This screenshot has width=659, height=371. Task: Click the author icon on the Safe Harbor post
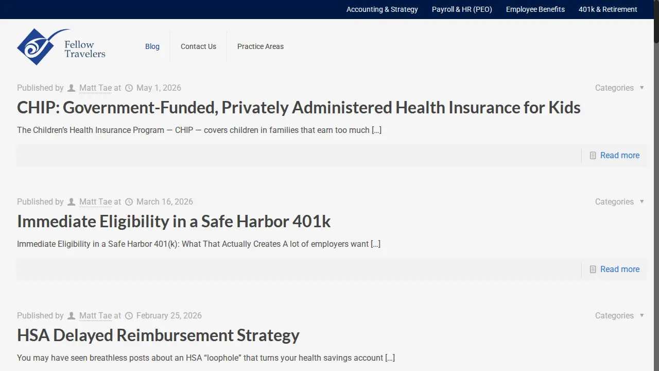click(72, 202)
